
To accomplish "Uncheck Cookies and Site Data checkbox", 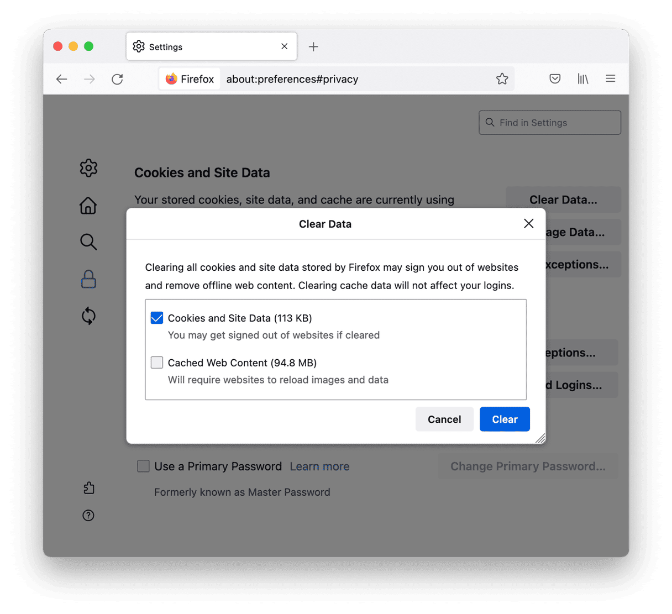I will click(x=157, y=318).
